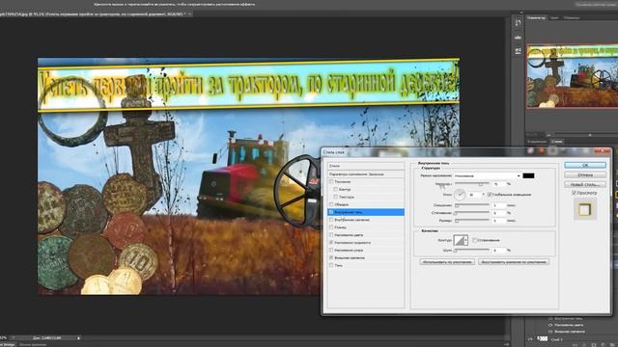Uncheck the Наложение градиента checkbox
This screenshot has width=618, height=347.
[331, 243]
